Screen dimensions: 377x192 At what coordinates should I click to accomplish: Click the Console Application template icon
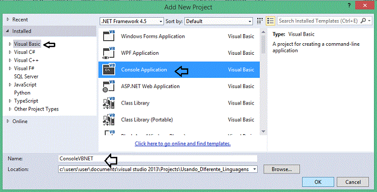tap(109, 69)
